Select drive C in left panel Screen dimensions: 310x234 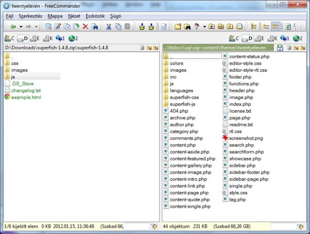pos(9,38)
